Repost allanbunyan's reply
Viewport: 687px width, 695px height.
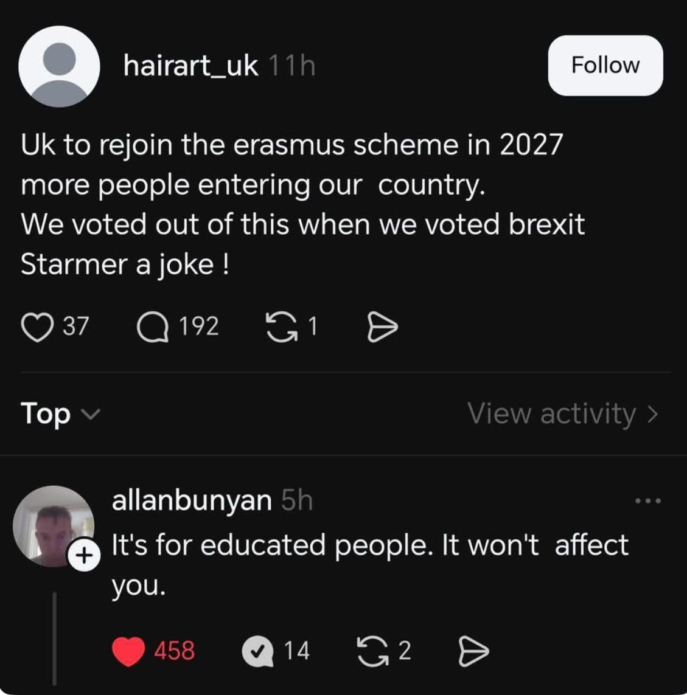[372, 651]
